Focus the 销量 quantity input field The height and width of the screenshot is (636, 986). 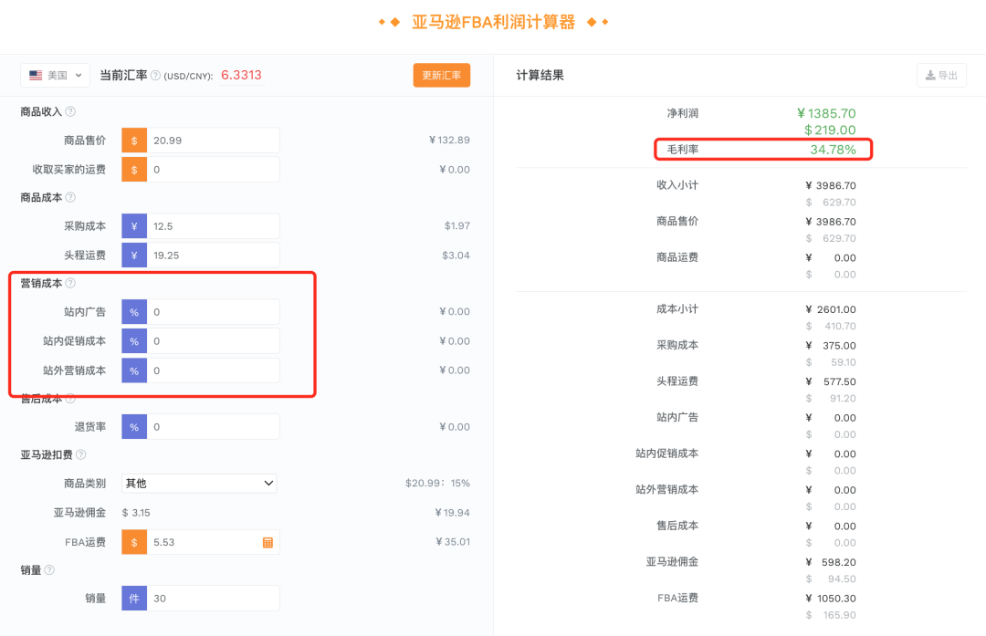point(213,599)
